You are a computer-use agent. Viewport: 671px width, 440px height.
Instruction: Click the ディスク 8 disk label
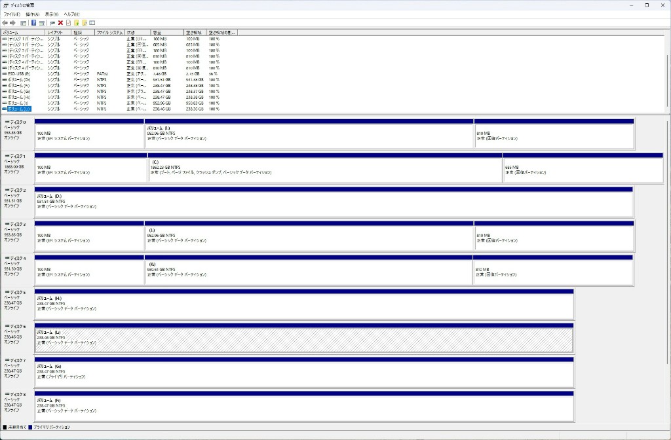point(18,394)
